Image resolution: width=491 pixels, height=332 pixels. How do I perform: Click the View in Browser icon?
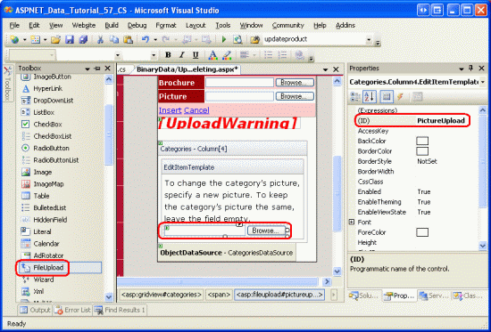(237, 39)
